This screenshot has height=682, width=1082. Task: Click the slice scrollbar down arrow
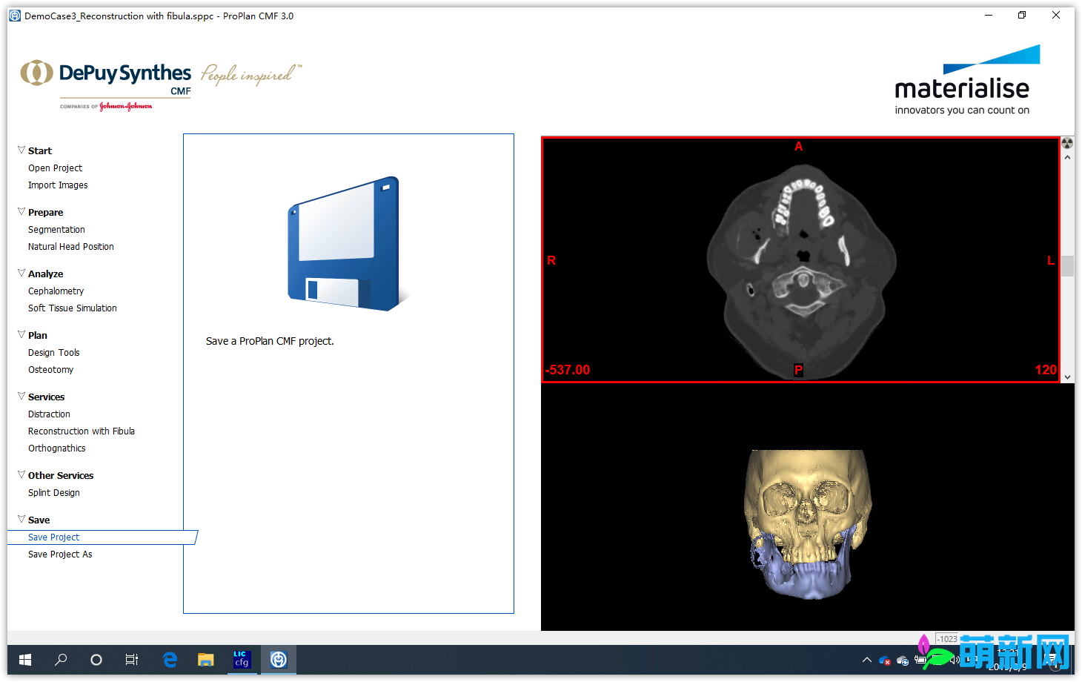pyautogui.click(x=1067, y=376)
